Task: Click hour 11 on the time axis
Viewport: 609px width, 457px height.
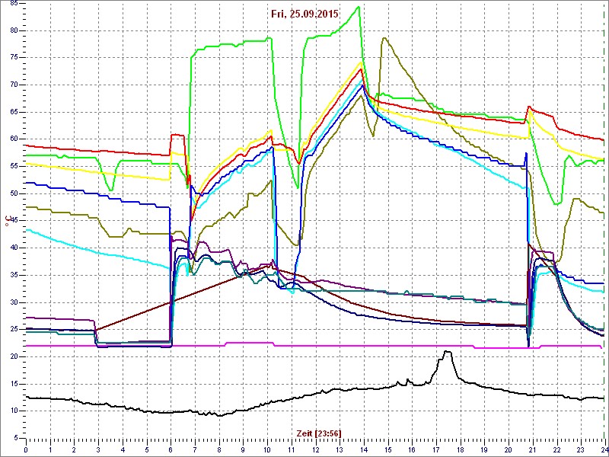Action: (292, 449)
